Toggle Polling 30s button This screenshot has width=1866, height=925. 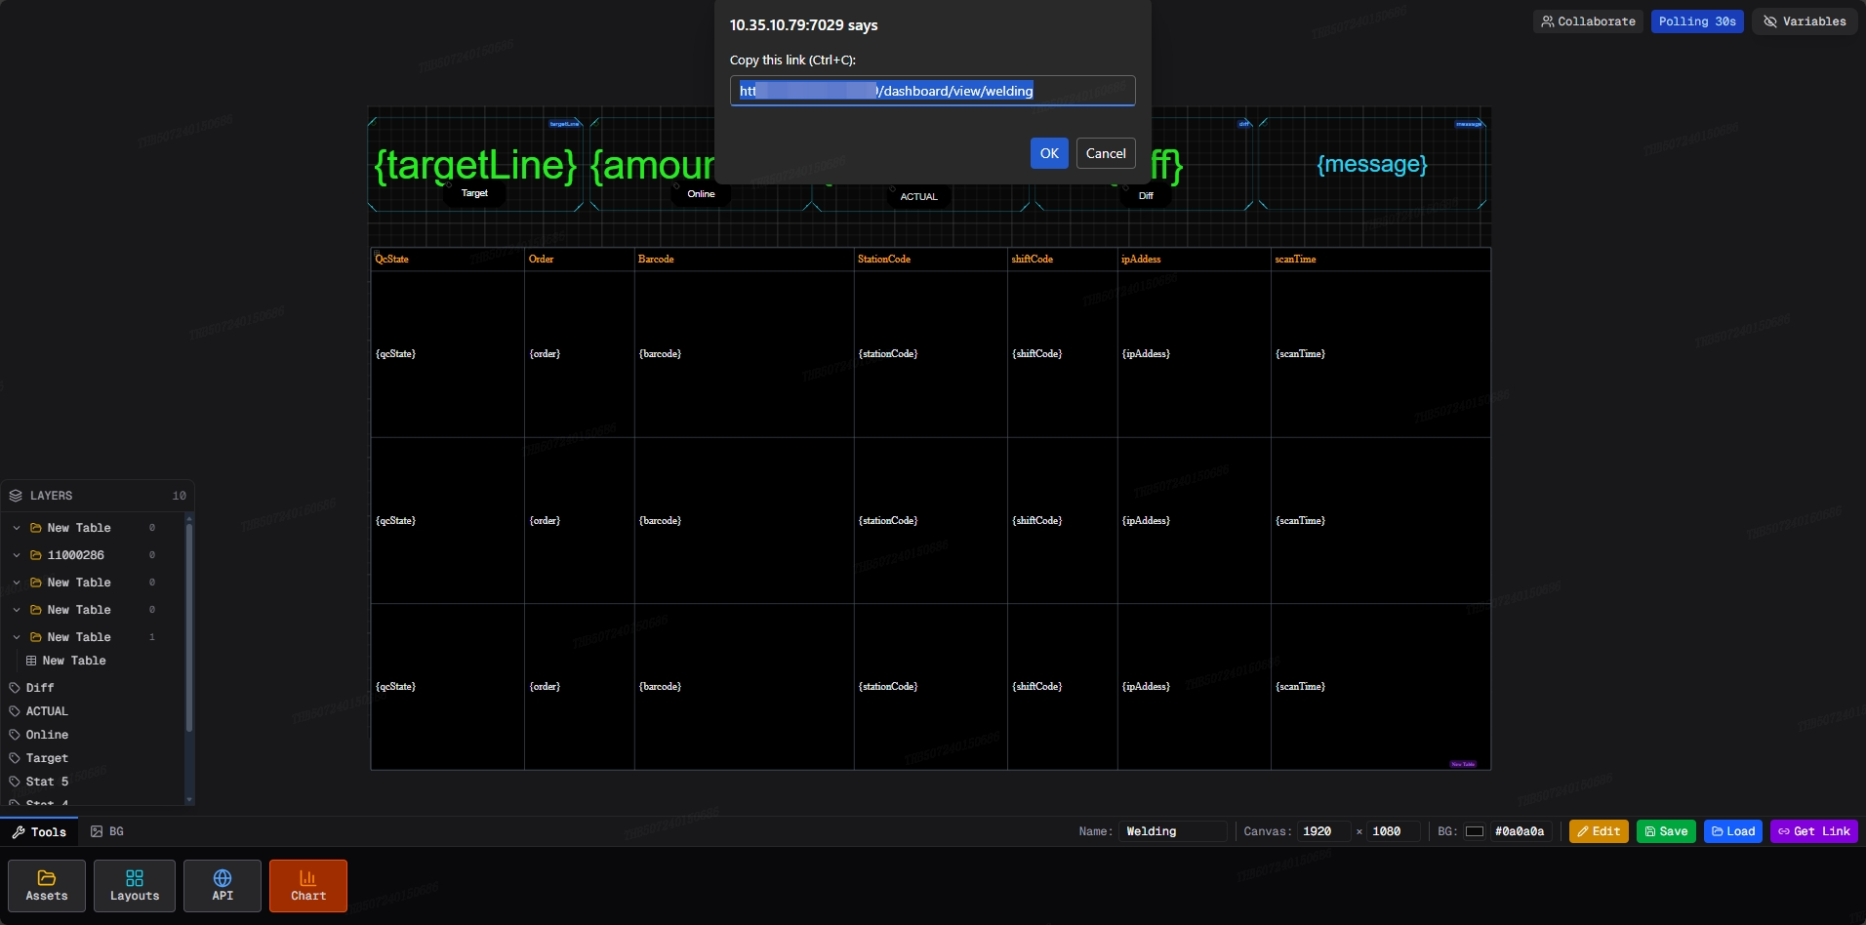click(1697, 21)
